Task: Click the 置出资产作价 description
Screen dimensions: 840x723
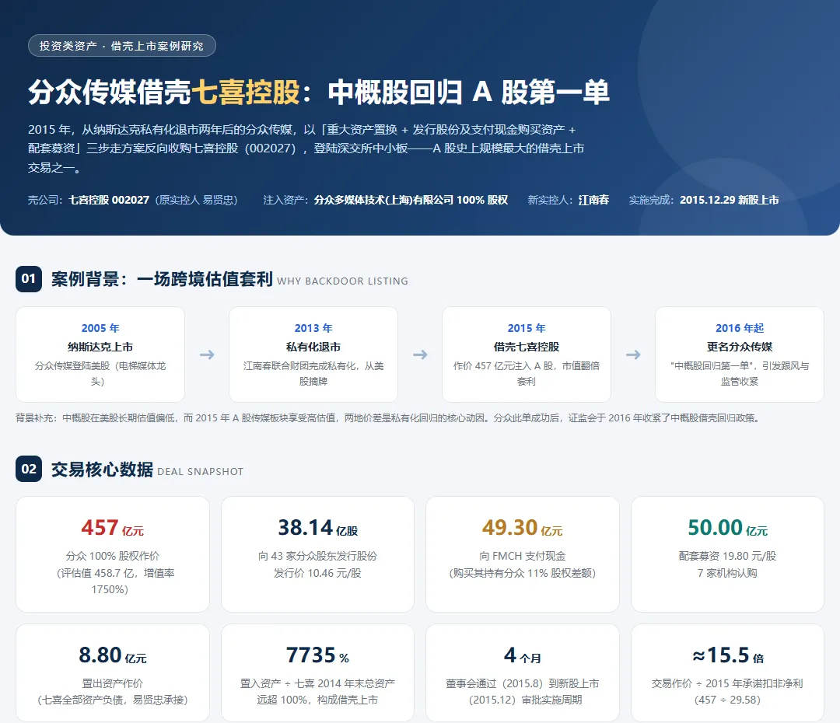Action: pos(113,692)
